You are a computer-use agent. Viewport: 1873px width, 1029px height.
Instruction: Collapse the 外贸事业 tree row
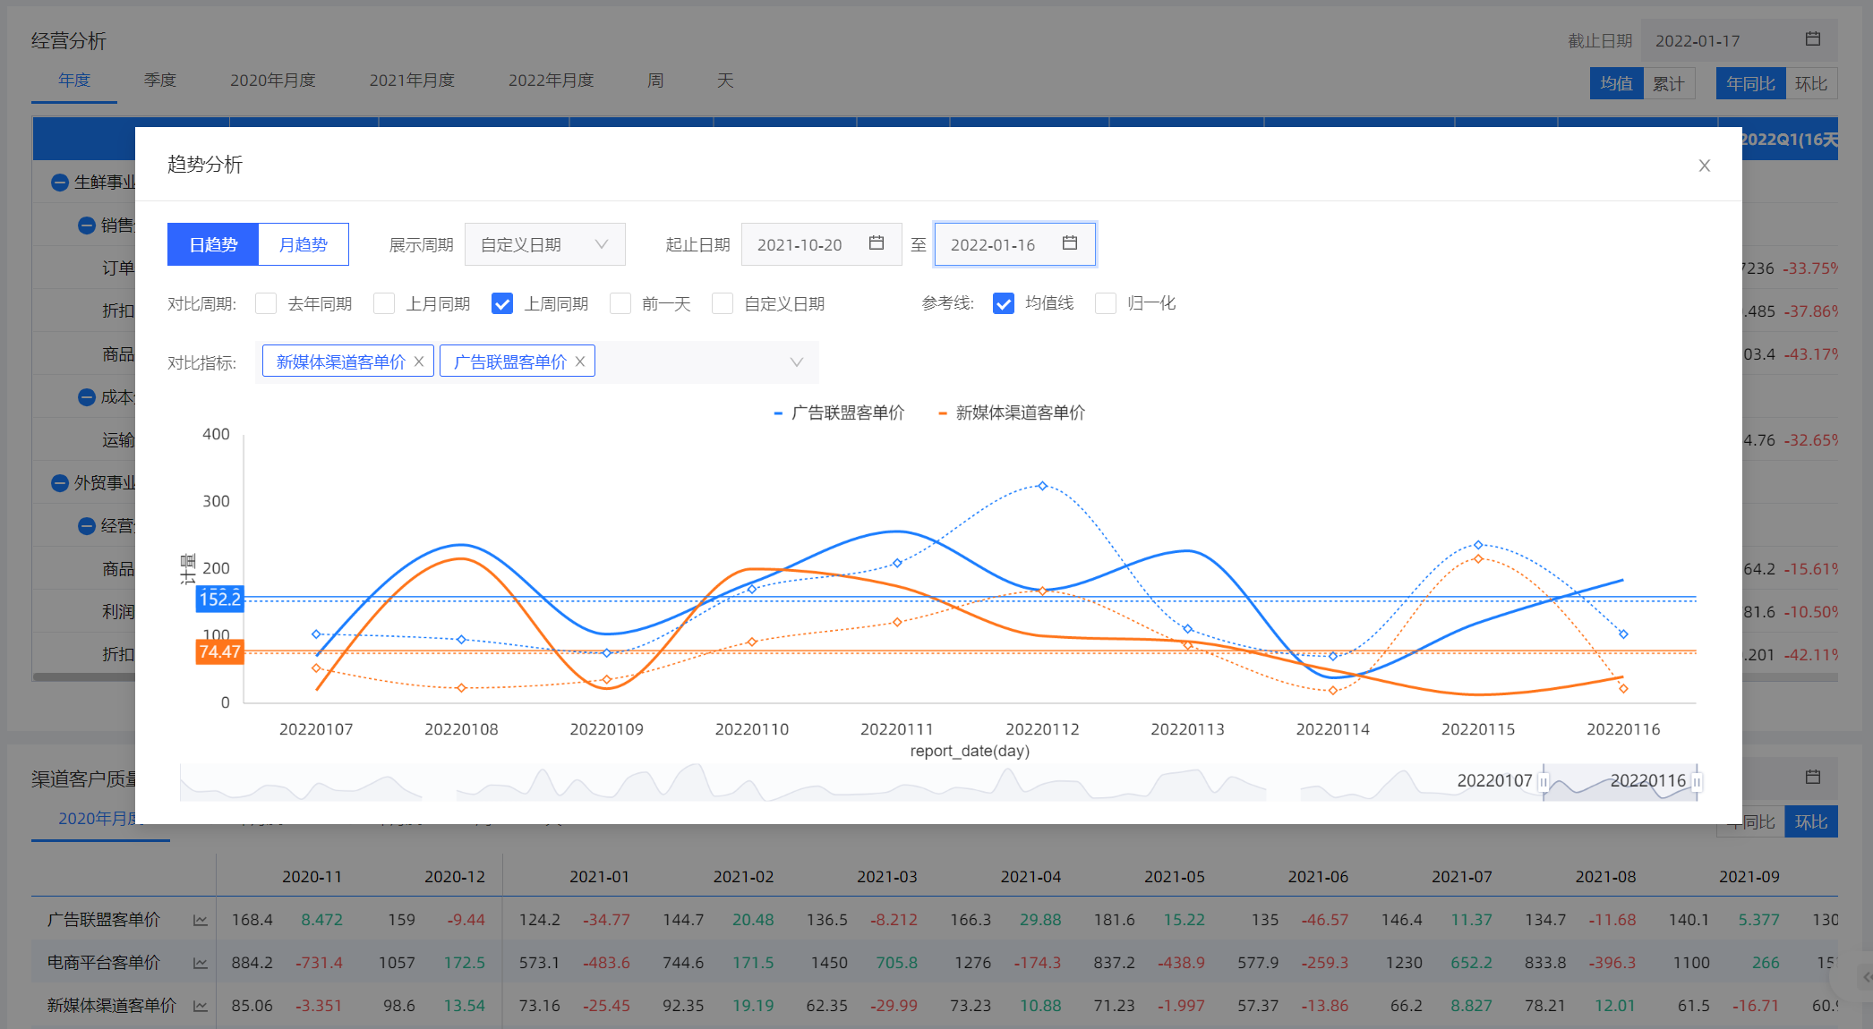60,483
